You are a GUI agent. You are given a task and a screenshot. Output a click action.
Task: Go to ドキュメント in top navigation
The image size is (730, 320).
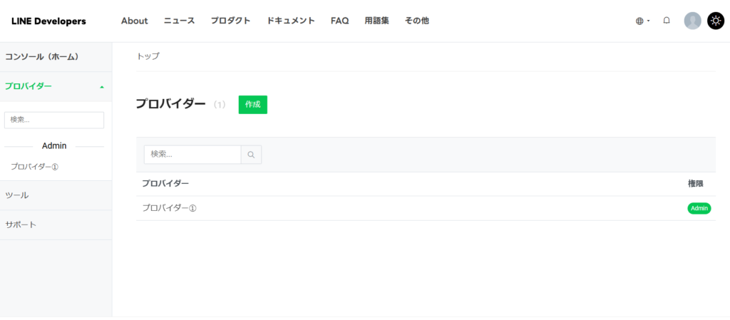291,21
